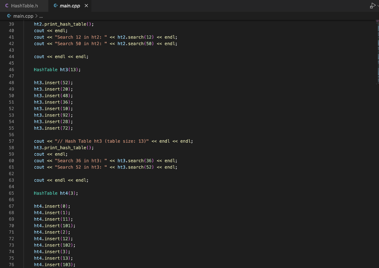379x268 pixels.
Task: Click the 'ht3.insert(92);' line
Action: pyautogui.click(x=53, y=115)
